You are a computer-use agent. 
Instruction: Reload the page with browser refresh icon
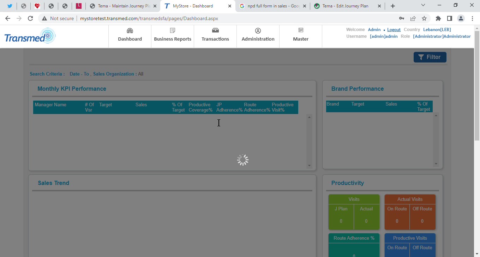pos(30,18)
